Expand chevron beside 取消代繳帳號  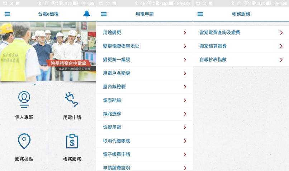tap(185, 141)
